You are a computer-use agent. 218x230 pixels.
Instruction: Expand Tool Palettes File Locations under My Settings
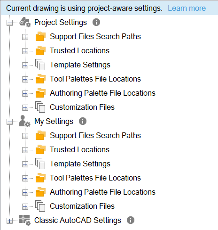tap(25, 179)
